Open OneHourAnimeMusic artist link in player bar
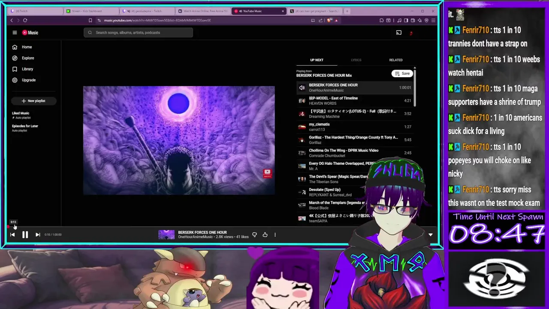Image resolution: width=549 pixels, height=309 pixels. 196,237
